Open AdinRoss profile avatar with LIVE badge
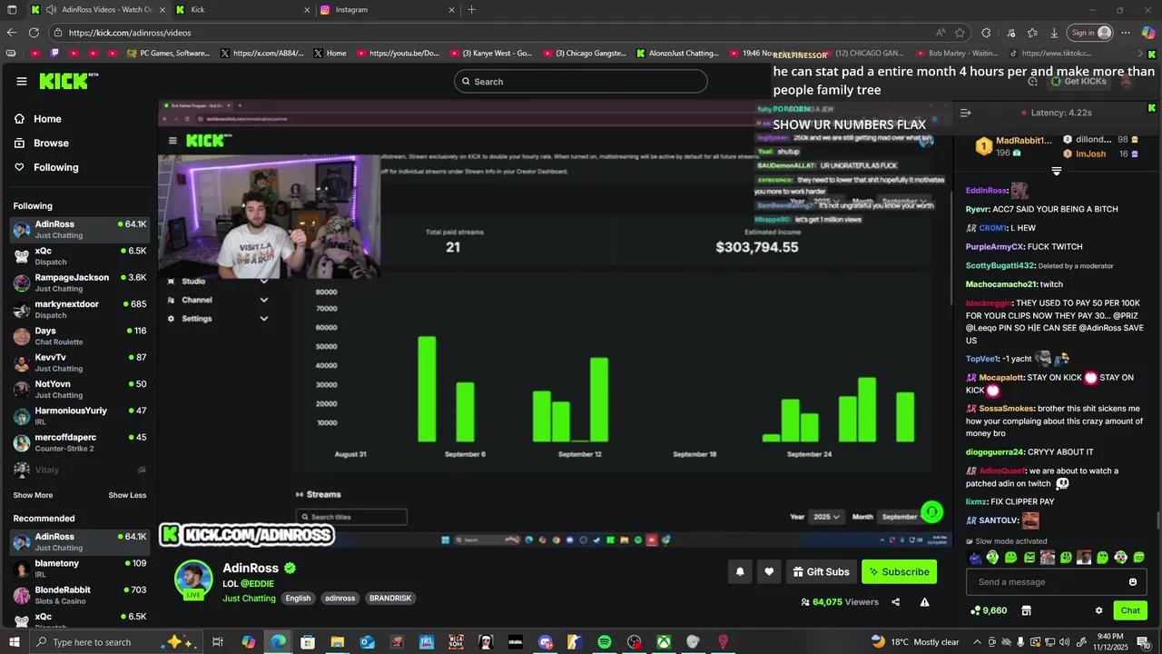Image resolution: width=1162 pixels, height=654 pixels. 193,580
